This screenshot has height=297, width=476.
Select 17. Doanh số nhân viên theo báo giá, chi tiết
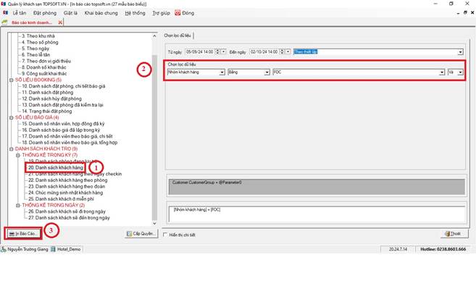pyautogui.click(x=67, y=136)
